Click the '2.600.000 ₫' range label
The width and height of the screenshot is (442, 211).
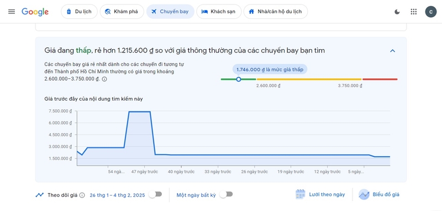point(268,86)
